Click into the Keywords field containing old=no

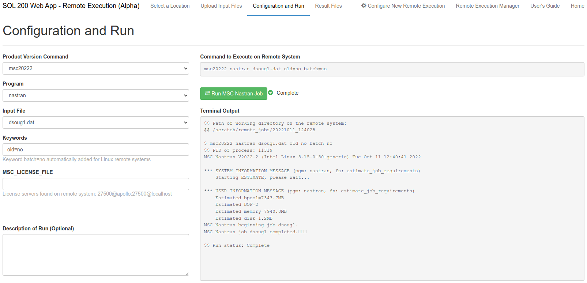point(96,150)
